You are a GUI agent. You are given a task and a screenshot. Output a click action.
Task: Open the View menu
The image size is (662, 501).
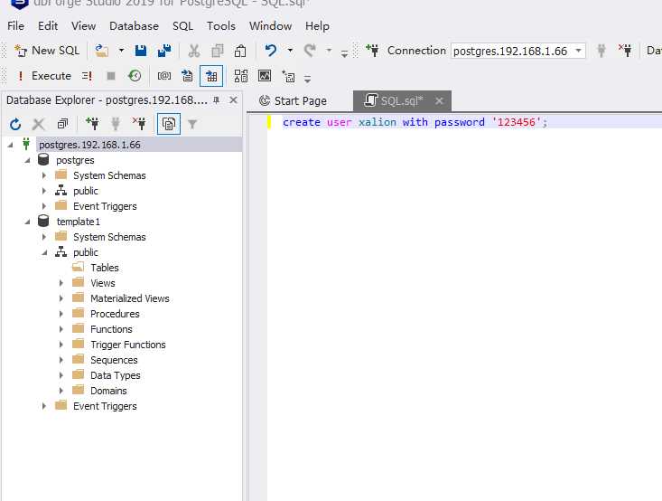[x=84, y=26]
